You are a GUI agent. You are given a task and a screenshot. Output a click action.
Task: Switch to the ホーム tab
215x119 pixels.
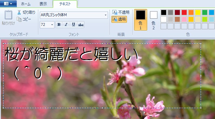(26, 4)
